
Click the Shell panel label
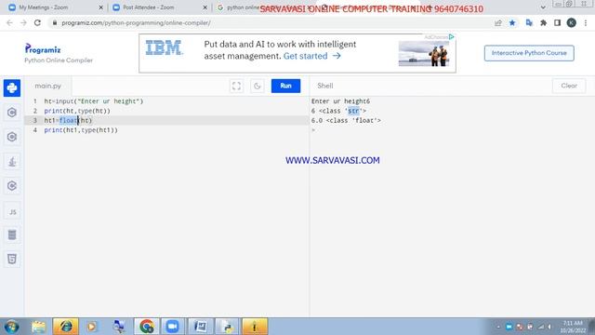point(325,86)
